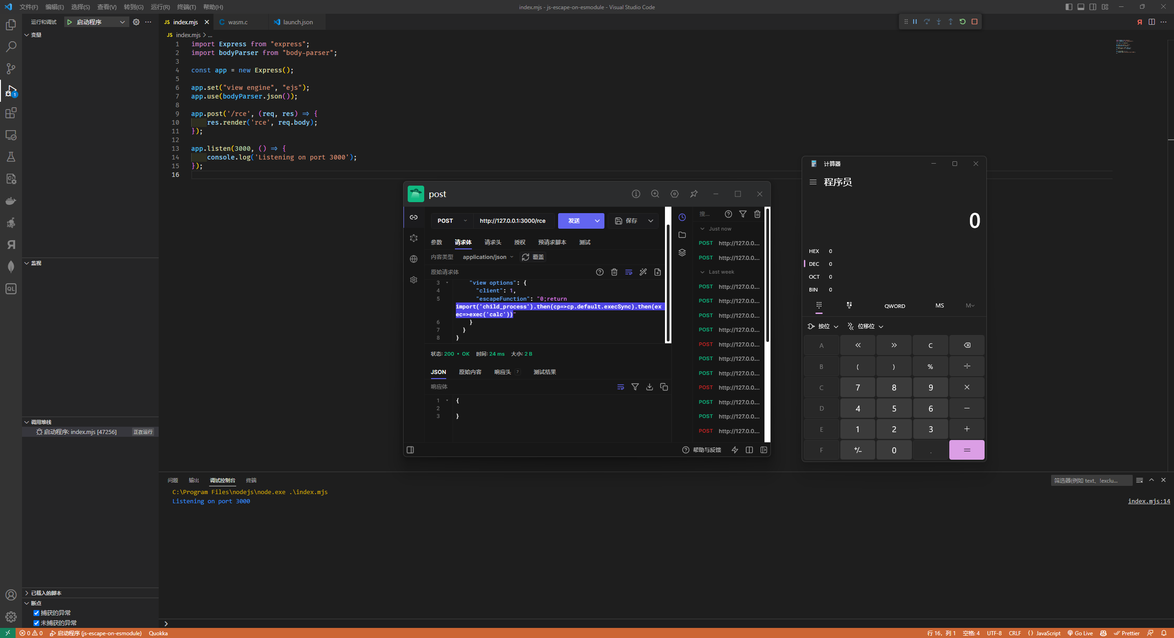Stop the debug session with the red square
This screenshot has width=1174, height=638.
975,22
